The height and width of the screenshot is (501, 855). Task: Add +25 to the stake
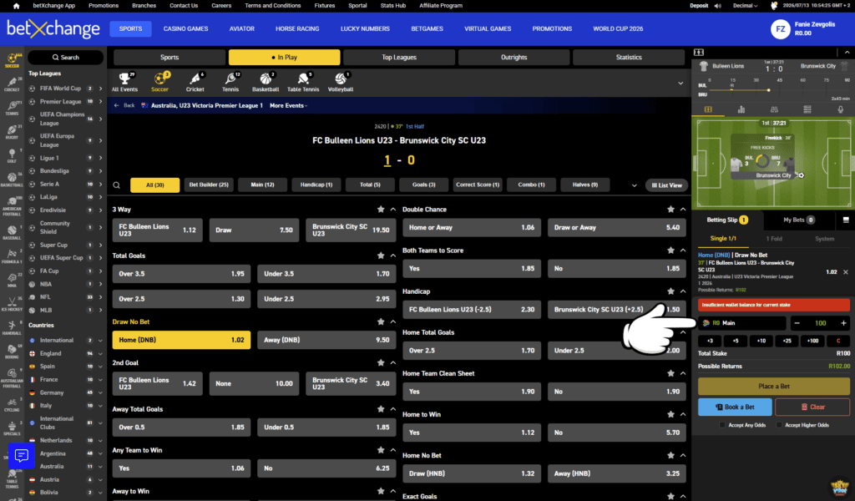coord(787,341)
